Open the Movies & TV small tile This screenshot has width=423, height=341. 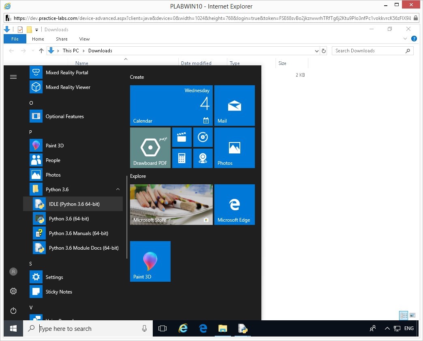(182, 137)
